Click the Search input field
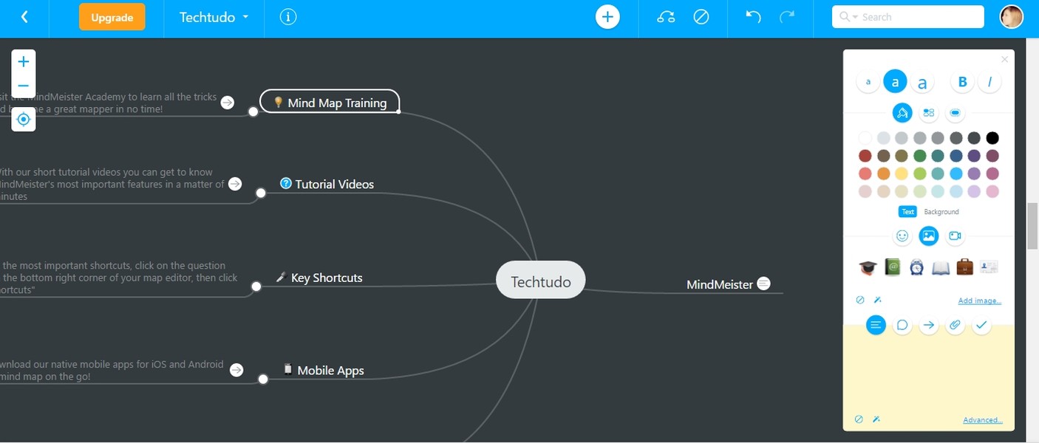The width and height of the screenshot is (1039, 443). (908, 17)
